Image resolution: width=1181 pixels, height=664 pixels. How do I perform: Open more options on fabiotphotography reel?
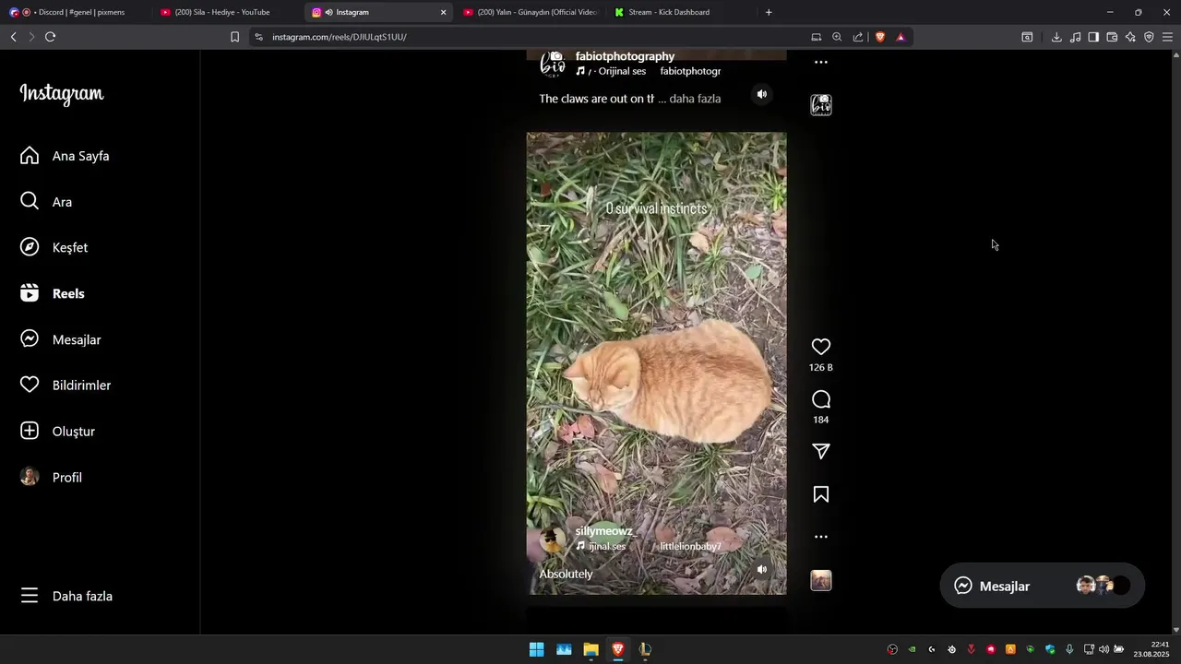(x=820, y=62)
